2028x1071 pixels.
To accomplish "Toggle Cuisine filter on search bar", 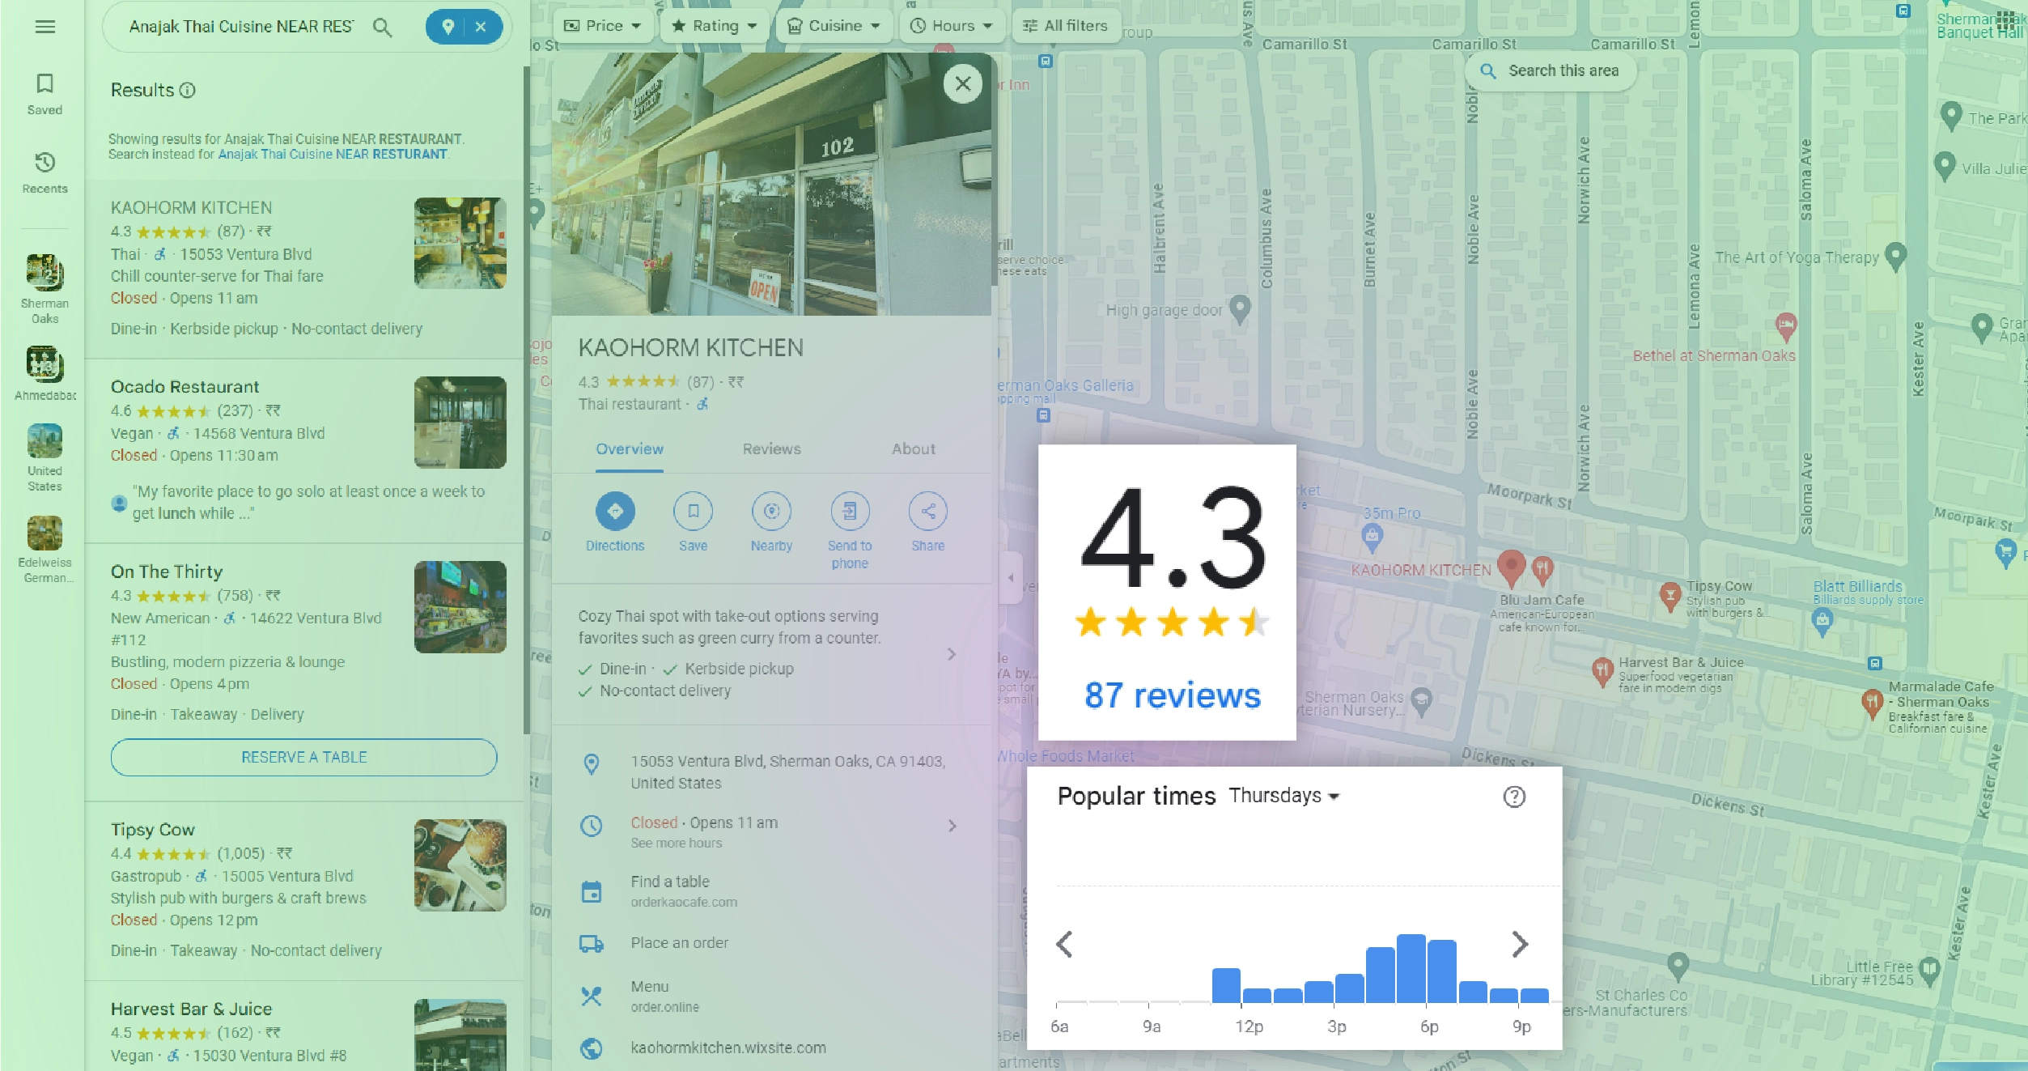I will pos(829,24).
